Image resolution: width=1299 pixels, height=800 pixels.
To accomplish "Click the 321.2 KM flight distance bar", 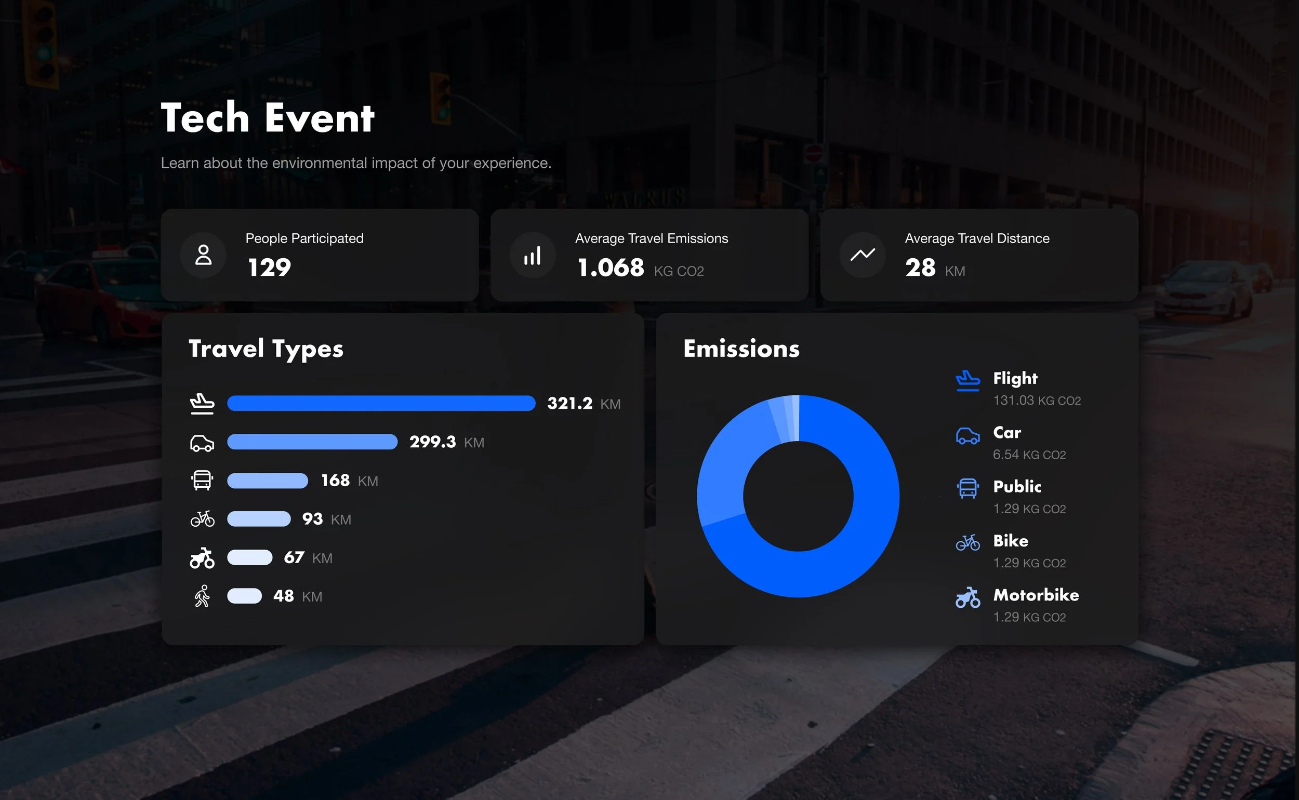I will click(x=381, y=403).
